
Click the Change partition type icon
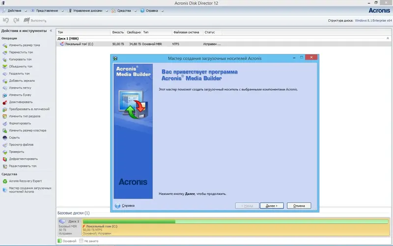coord(5,117)
